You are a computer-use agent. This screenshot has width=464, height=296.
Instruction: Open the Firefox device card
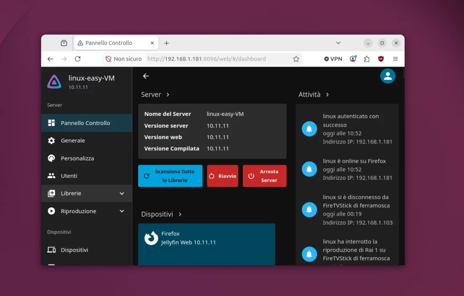click(x=207, y=244)
